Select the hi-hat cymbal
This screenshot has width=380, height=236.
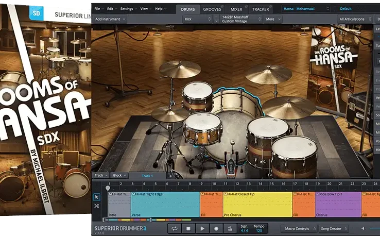[169, 114]
